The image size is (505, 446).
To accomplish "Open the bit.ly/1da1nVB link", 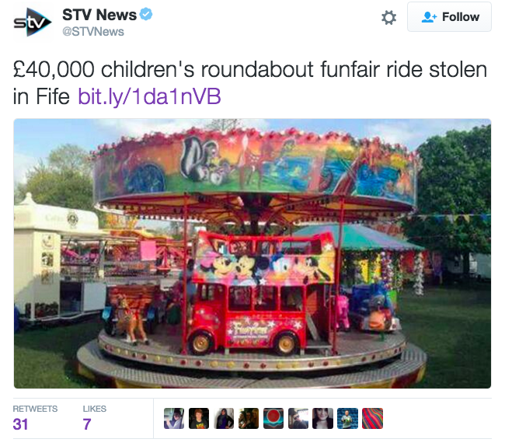I will pos(149,96).
